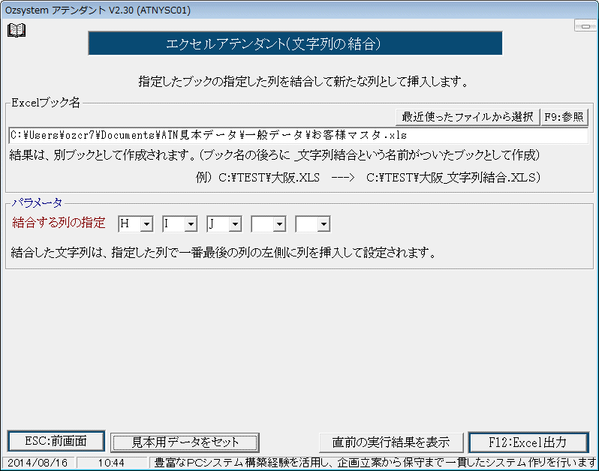
Task: Click the パラメータ group label
Action: tap(37, 202)
